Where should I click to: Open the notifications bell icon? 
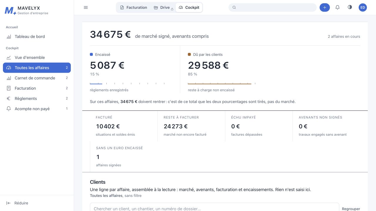point(338,8)
